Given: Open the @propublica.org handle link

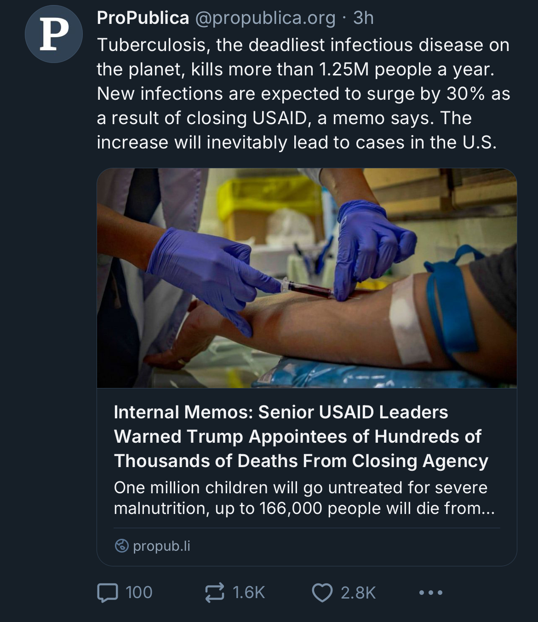Looking at the screenshot, I should [265, 18].
